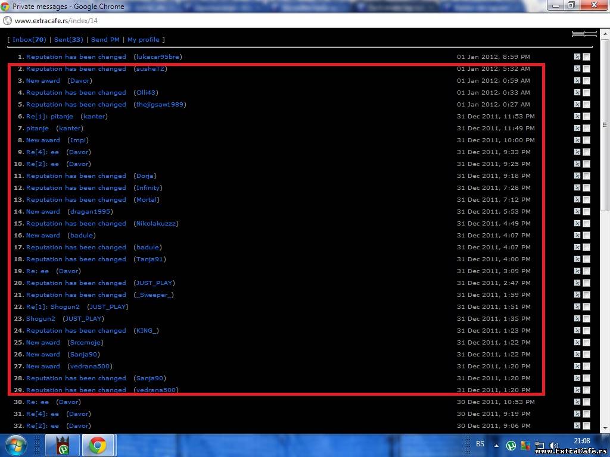Switch to the Sent(33) messages

(69, 40)
